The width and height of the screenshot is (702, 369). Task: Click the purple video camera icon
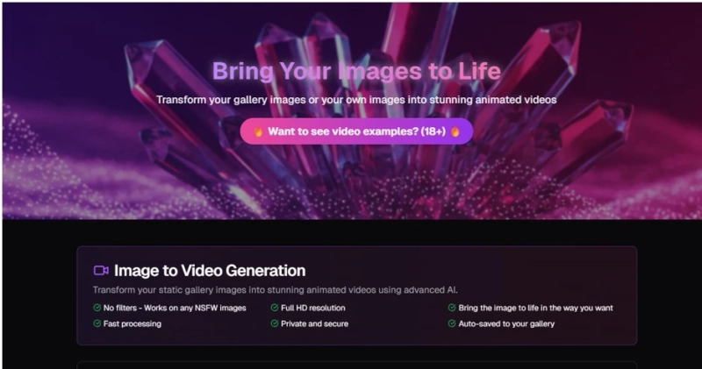(101, 270)
